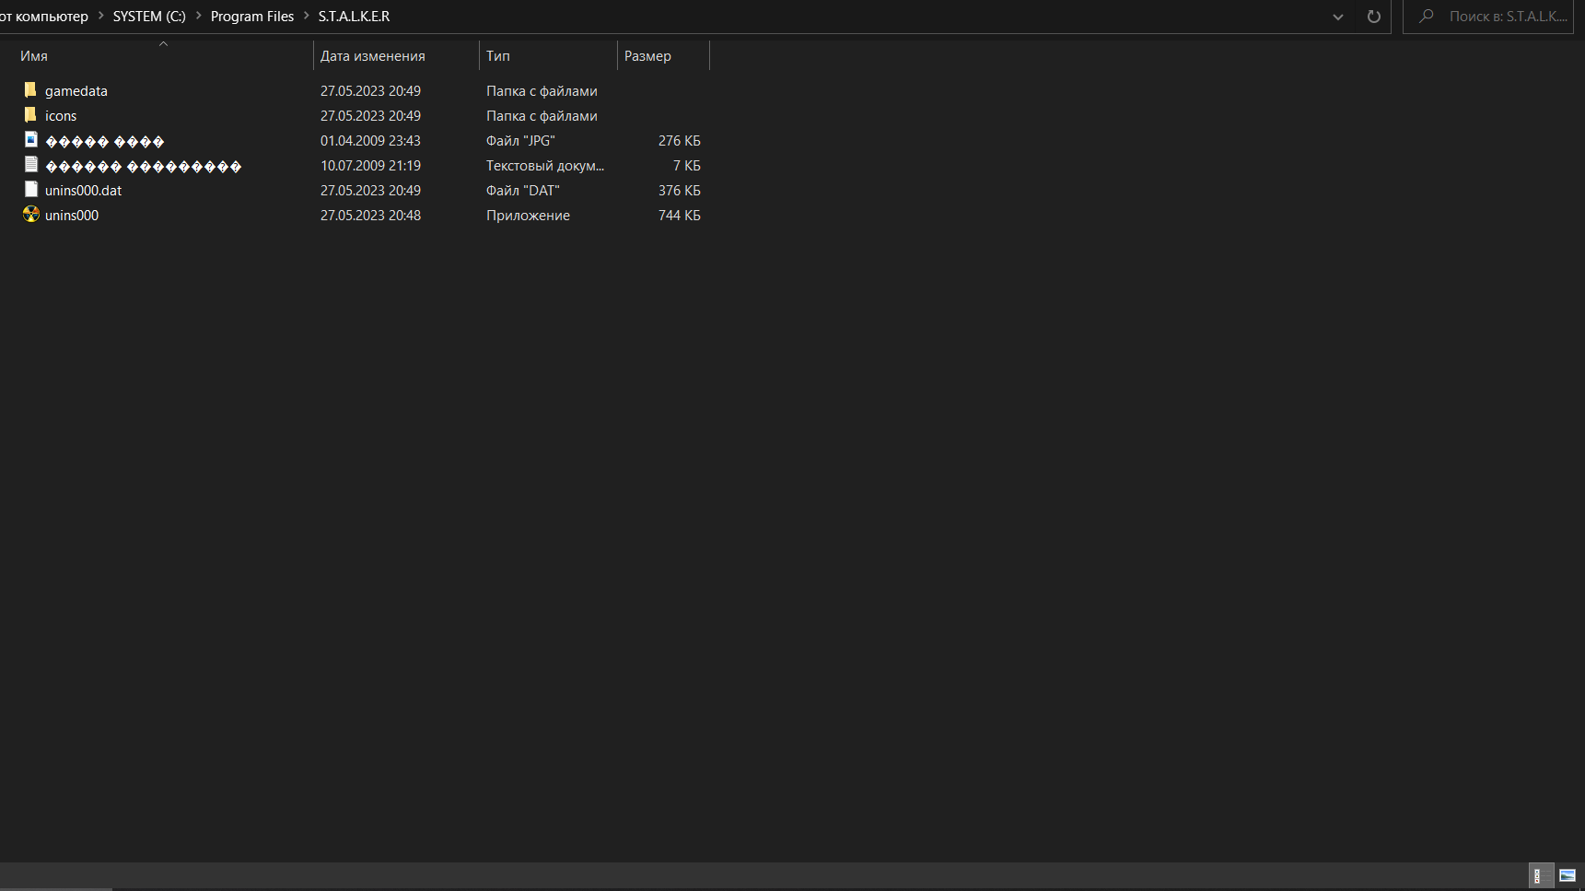Open address bar history dropdown
Viewport: 1585px width, 891px height.
[x=1338, y=17]
